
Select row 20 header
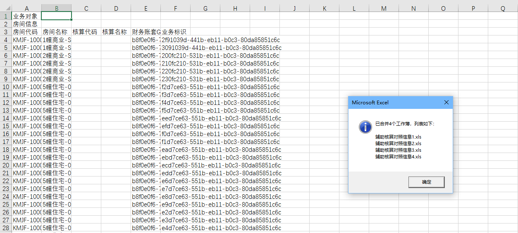point(6,165)
